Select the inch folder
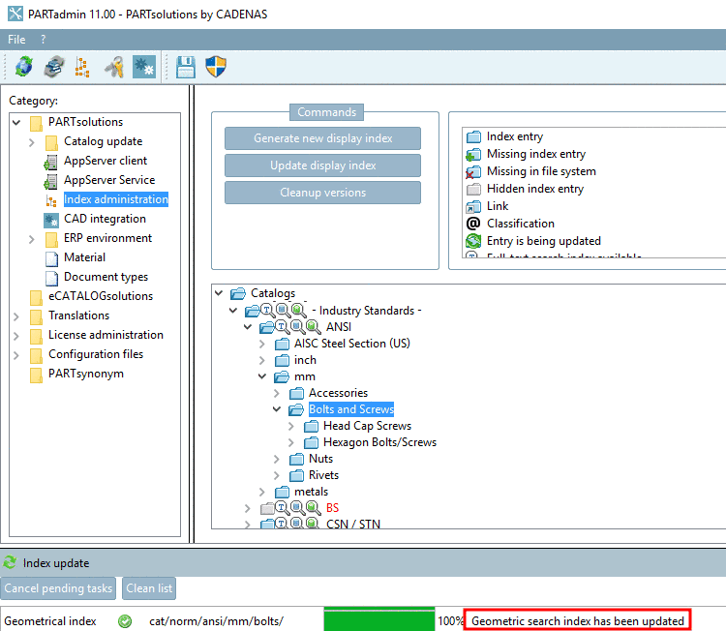The width and height of the screenshot is (726, 631). (305, 360)
